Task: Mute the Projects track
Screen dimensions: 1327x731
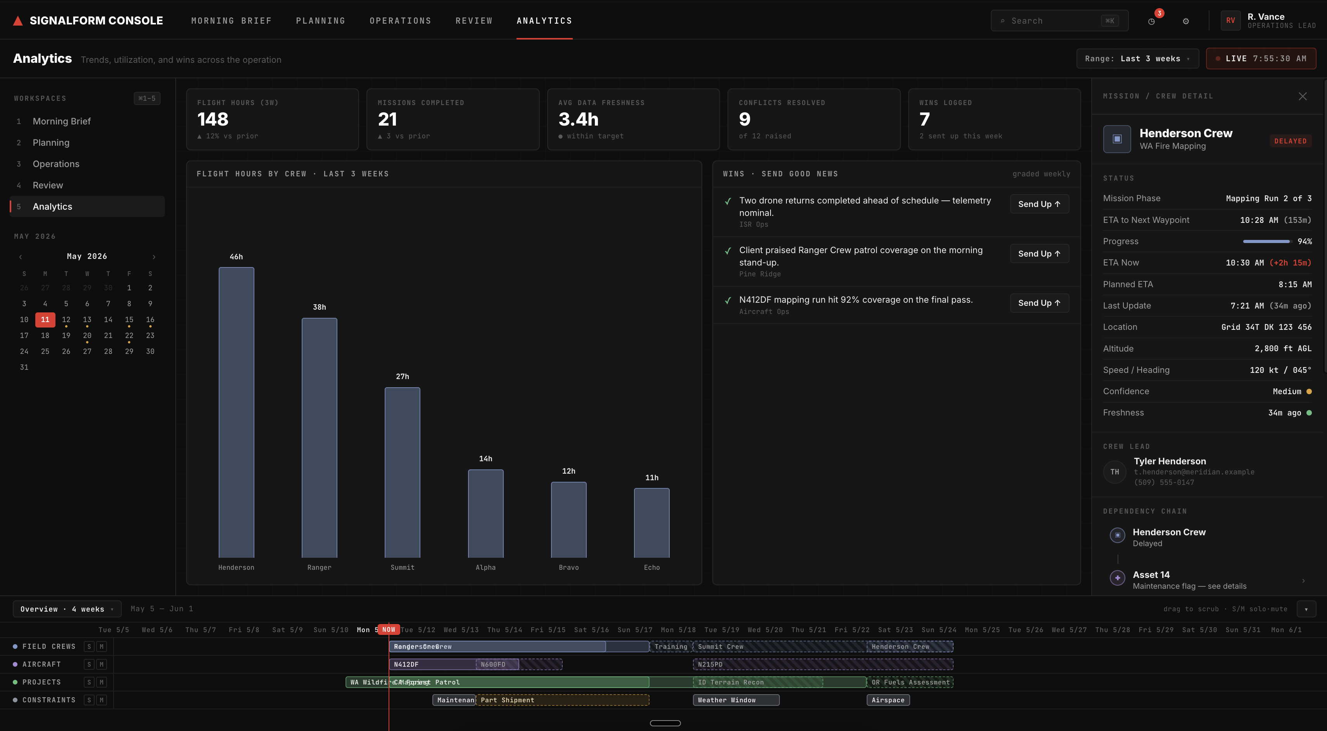Action: click(102, 682)
